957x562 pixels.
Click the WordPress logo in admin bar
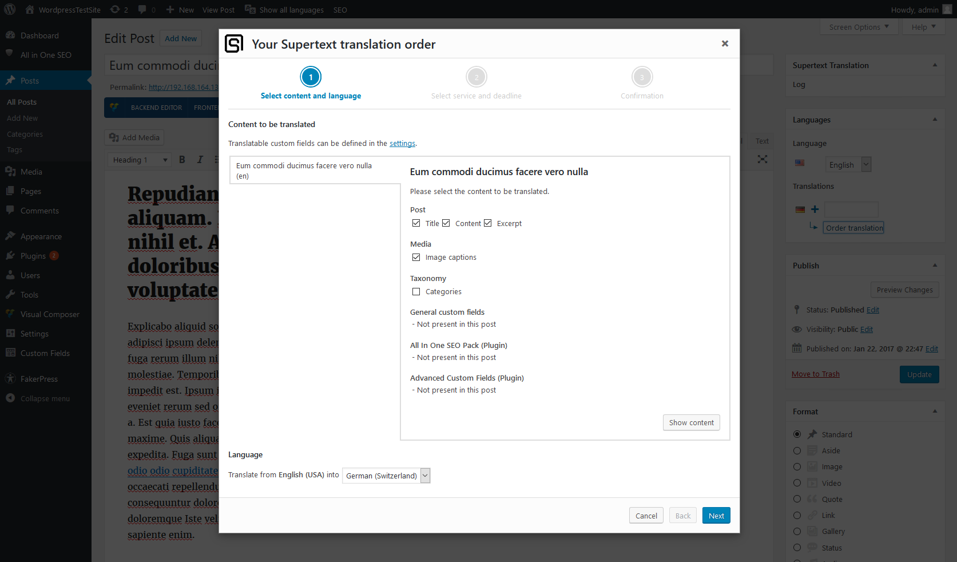[10, 10]
